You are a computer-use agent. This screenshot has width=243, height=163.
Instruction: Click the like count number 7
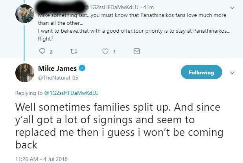(x=114, y=52)
